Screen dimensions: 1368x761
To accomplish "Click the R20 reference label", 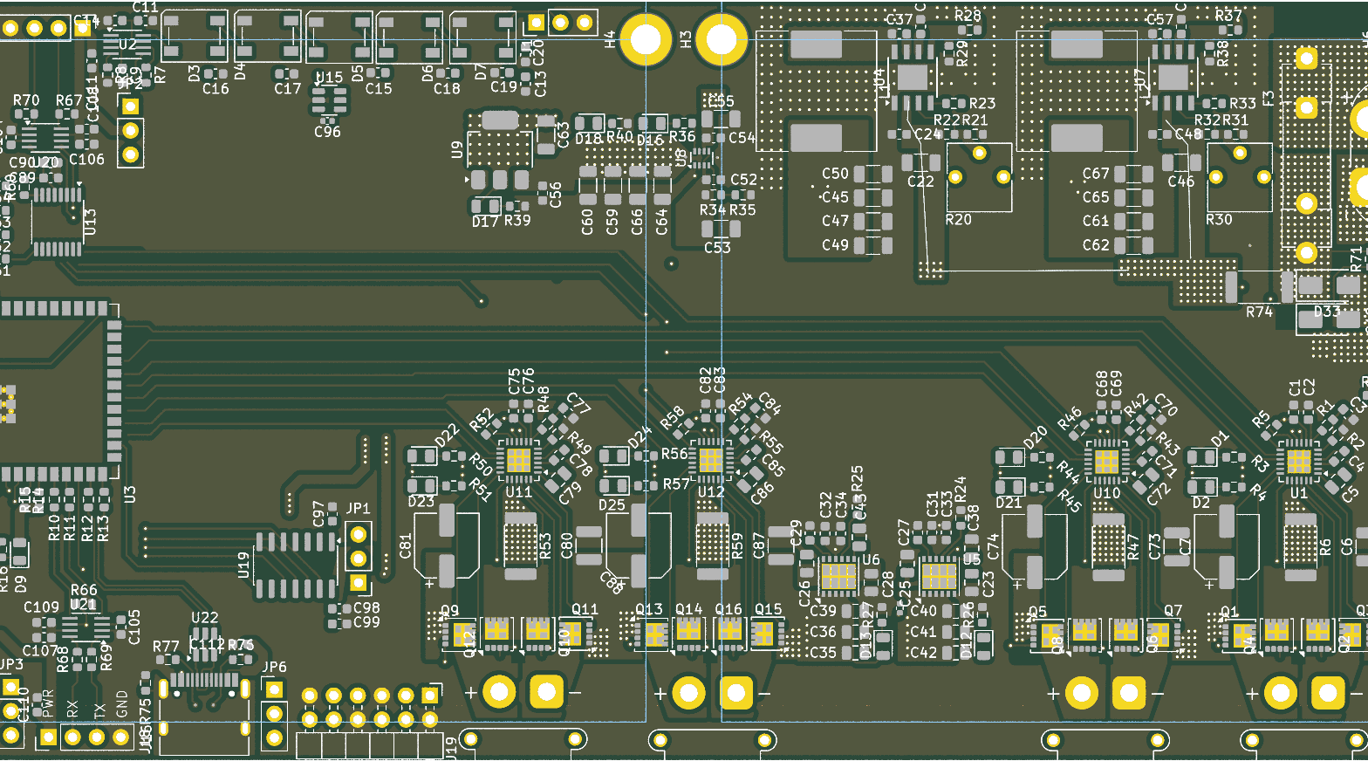I will tap(958, 220).
